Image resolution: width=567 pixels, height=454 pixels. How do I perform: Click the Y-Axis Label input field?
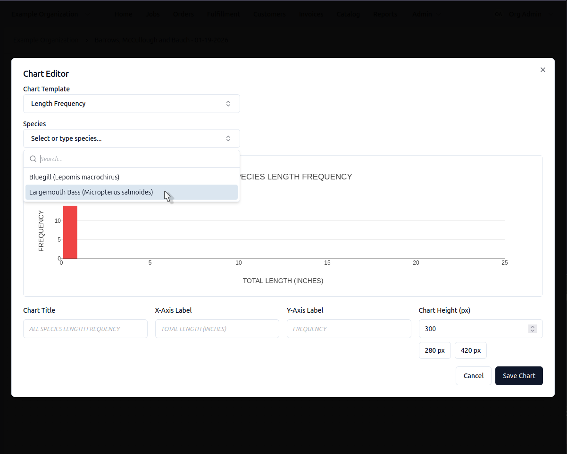point(349,329)
